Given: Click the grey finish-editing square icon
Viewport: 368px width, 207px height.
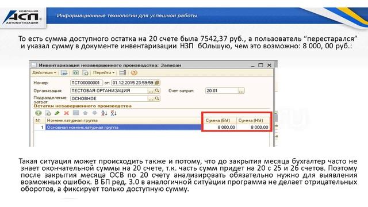Looking at the screenshot, I should [76, 113].
